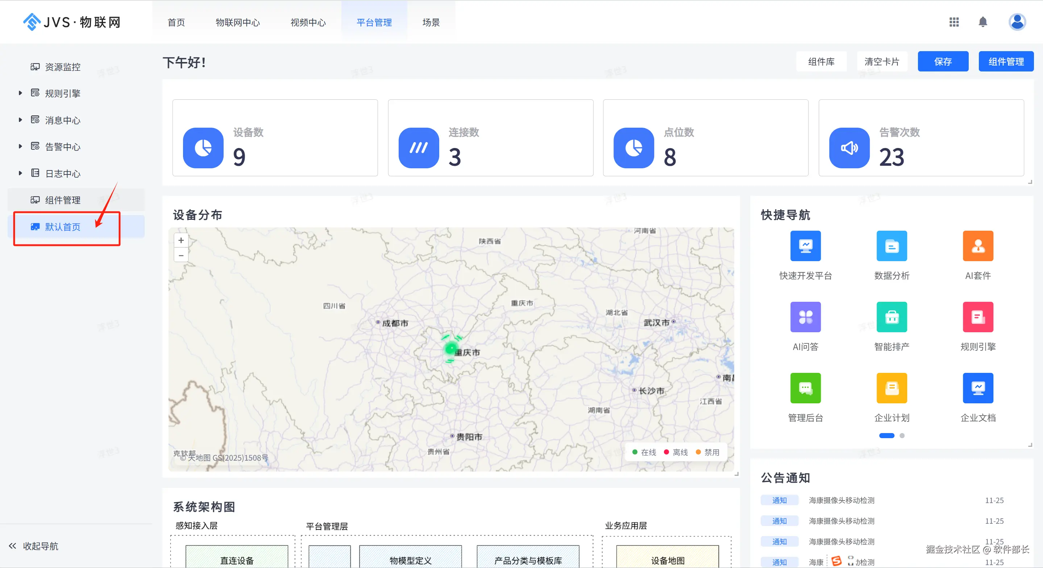Toggle the 离线 legend on the map

[676, 452]
